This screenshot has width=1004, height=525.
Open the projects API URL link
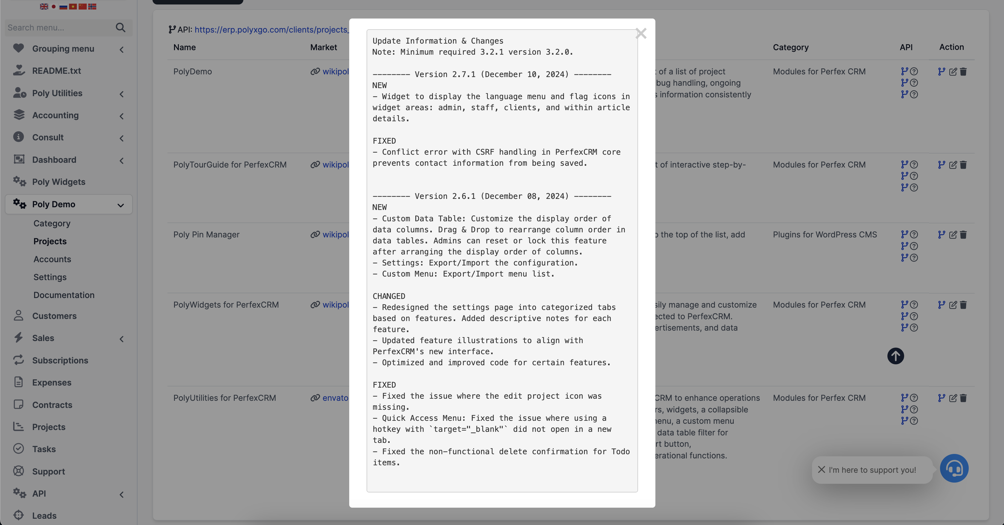(x=271, y=30)
